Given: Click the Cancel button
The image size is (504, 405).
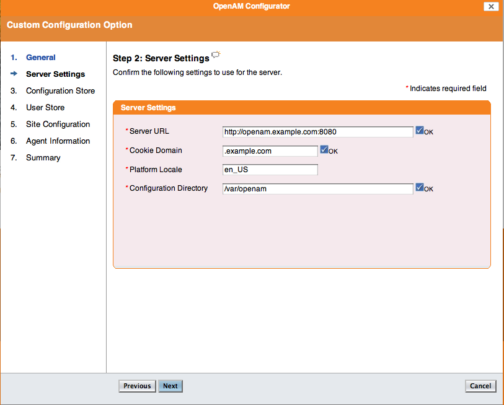Looking at the screenshot, I should (480, 386).
